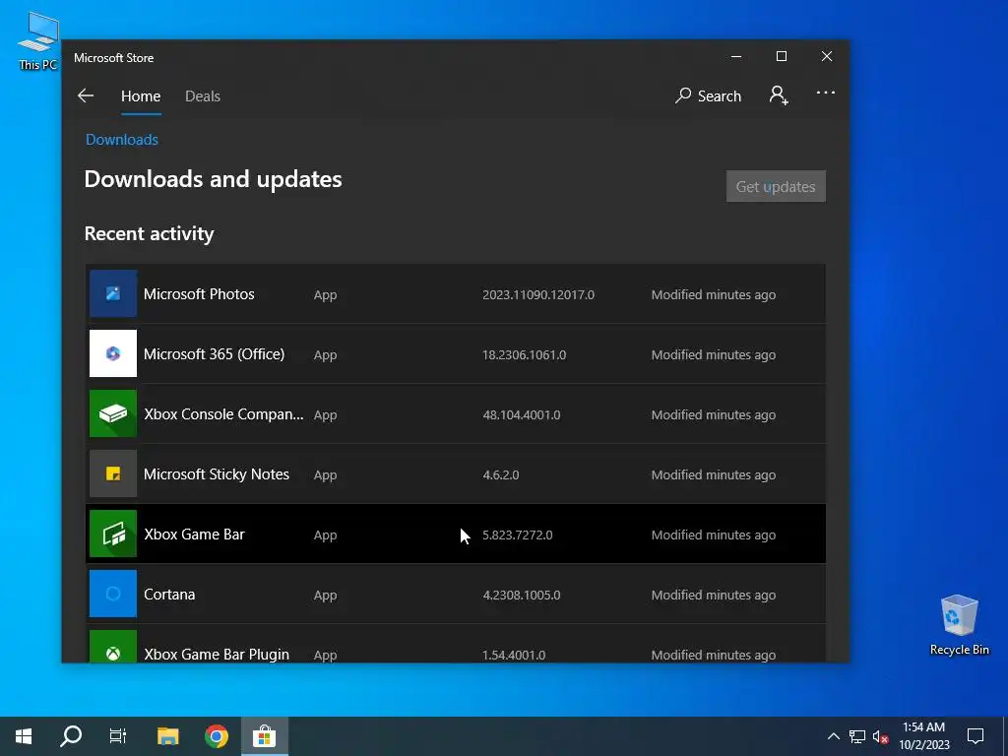Click version 2023.11090.12017.0 text
Screen dimensions: 1008x756
click(x=538, y=295)
